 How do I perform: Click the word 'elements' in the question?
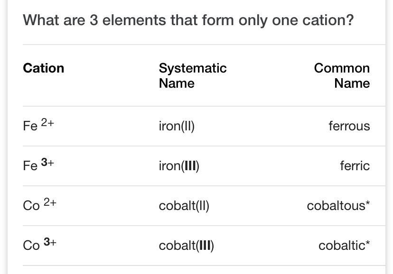[x=134, y=20]
